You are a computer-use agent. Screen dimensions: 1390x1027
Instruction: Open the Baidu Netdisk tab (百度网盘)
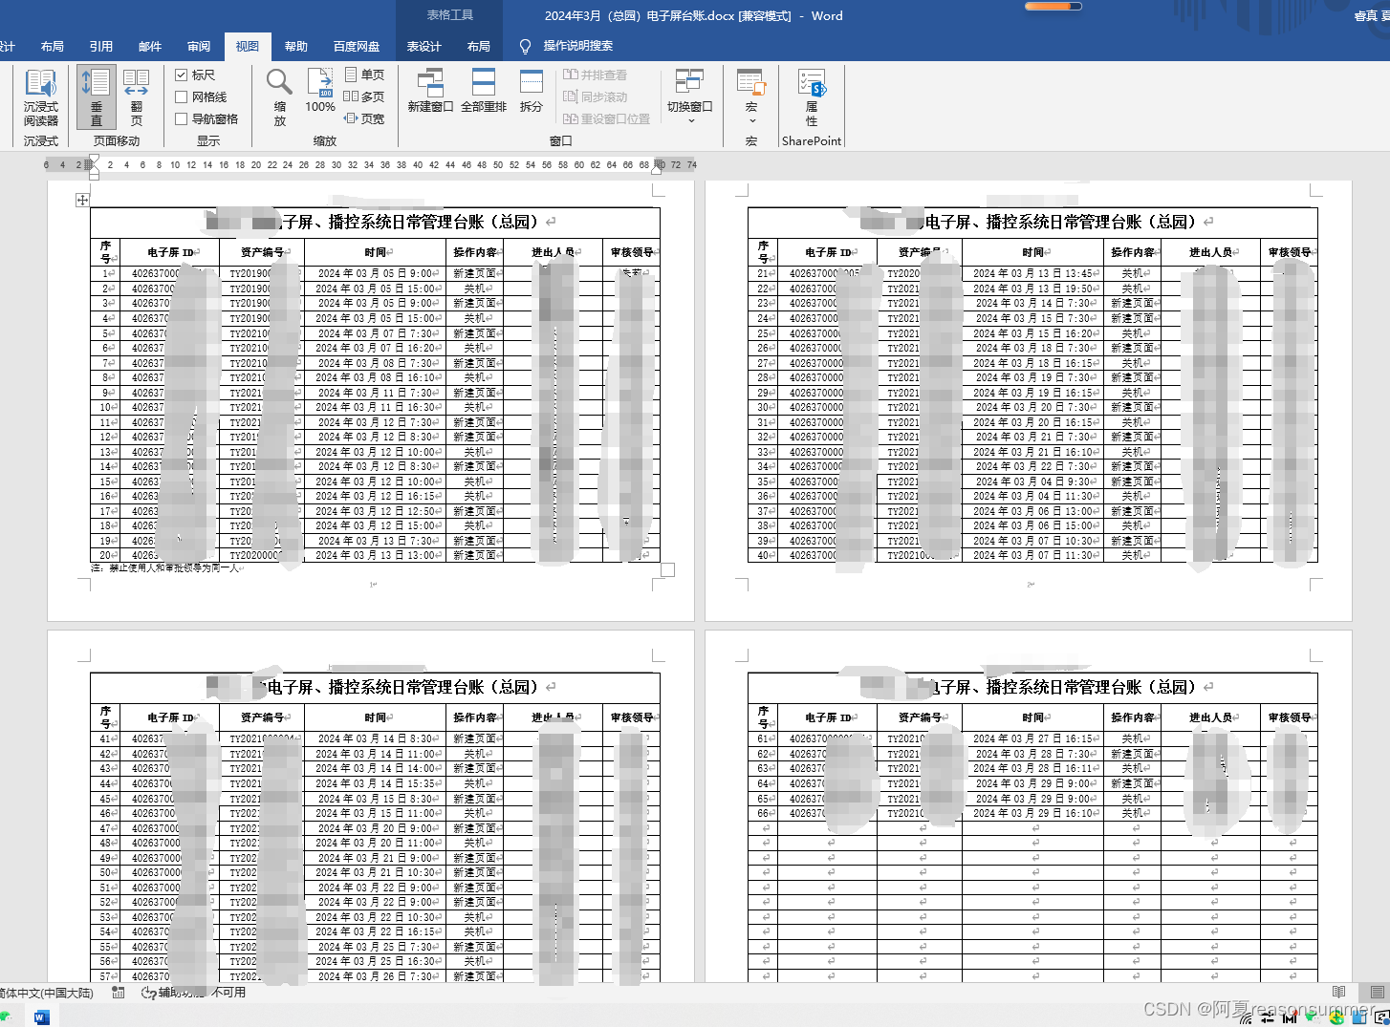pos(357,46)
